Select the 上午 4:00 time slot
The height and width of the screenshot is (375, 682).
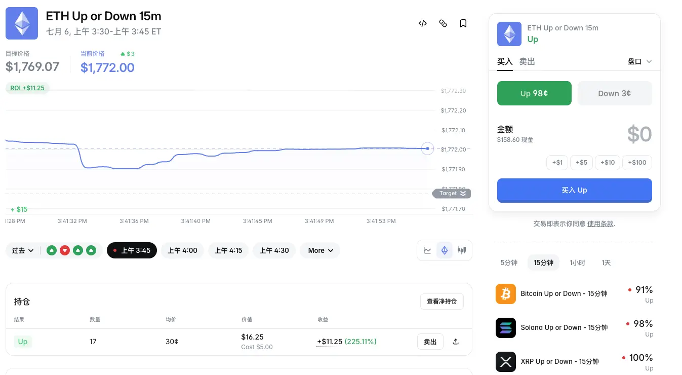click(x=182, y=250)
